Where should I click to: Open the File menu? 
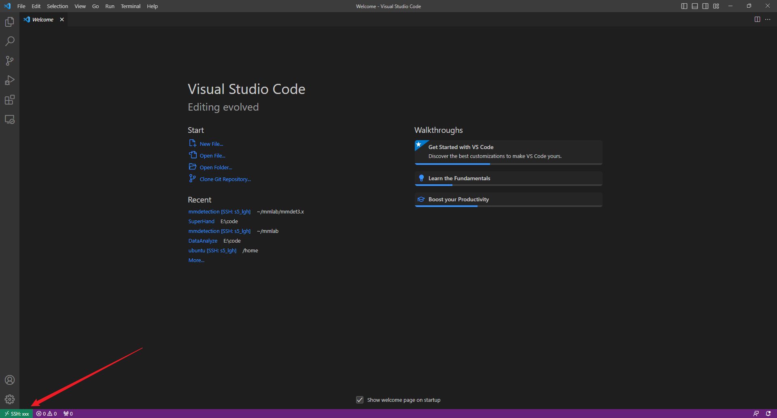click(x=21, y=6)
